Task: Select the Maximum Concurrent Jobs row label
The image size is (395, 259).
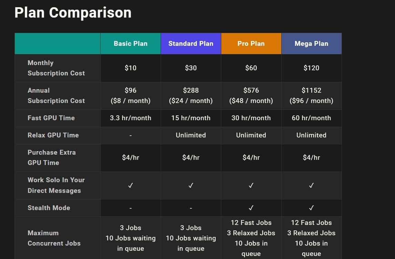Action: [x=54, y=238]
